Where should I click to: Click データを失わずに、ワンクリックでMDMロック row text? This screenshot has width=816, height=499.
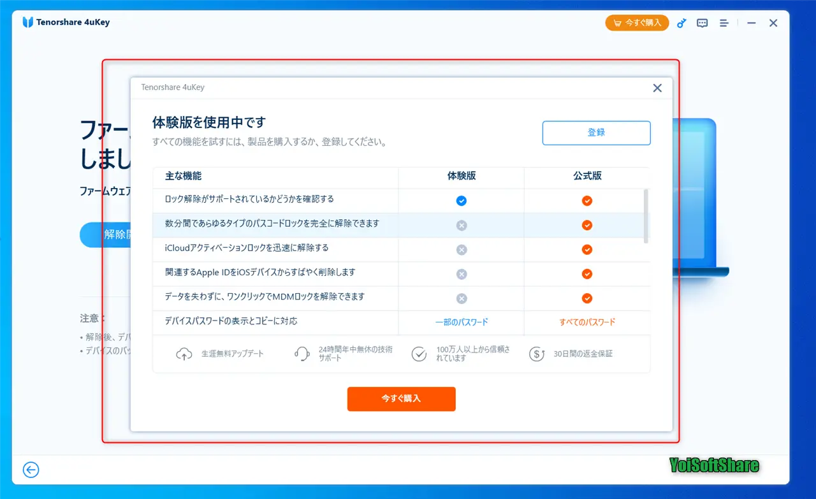tap(265, 297)
